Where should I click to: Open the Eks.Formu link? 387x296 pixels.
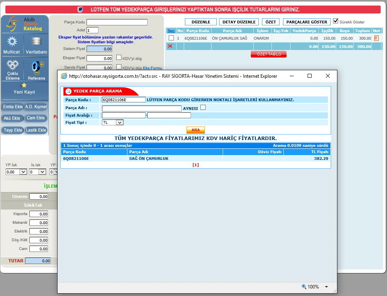tap(152, 68)
